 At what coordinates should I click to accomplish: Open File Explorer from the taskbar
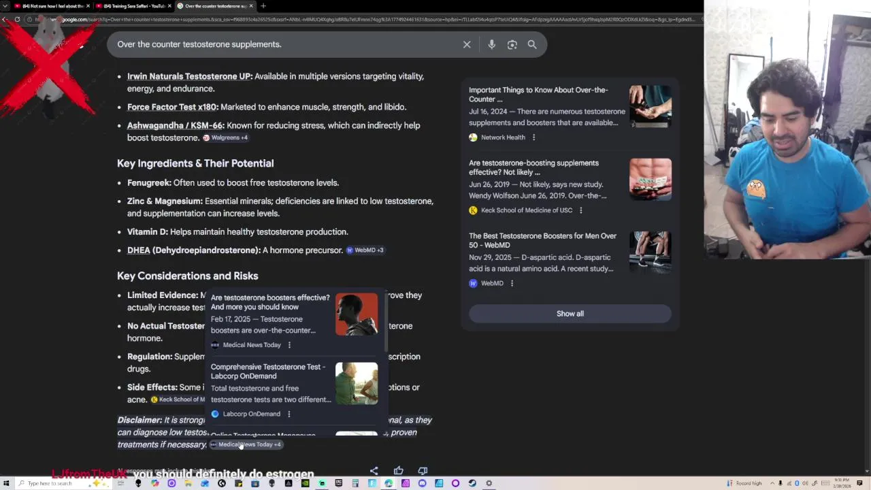[x=188, y=483]
